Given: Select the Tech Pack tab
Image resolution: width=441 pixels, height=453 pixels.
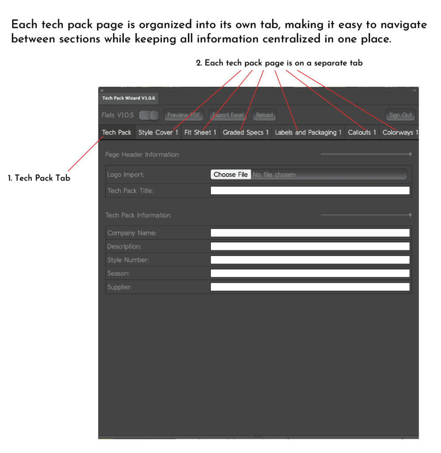Looking at the screenshot, I should pos(116,132).
